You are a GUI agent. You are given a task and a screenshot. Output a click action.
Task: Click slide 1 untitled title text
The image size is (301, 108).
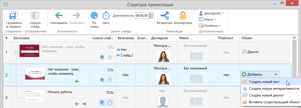pos(63,49)
